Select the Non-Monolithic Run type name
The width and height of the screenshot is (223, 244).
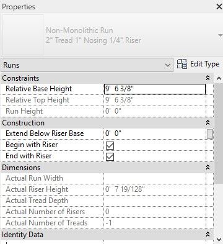79,30
